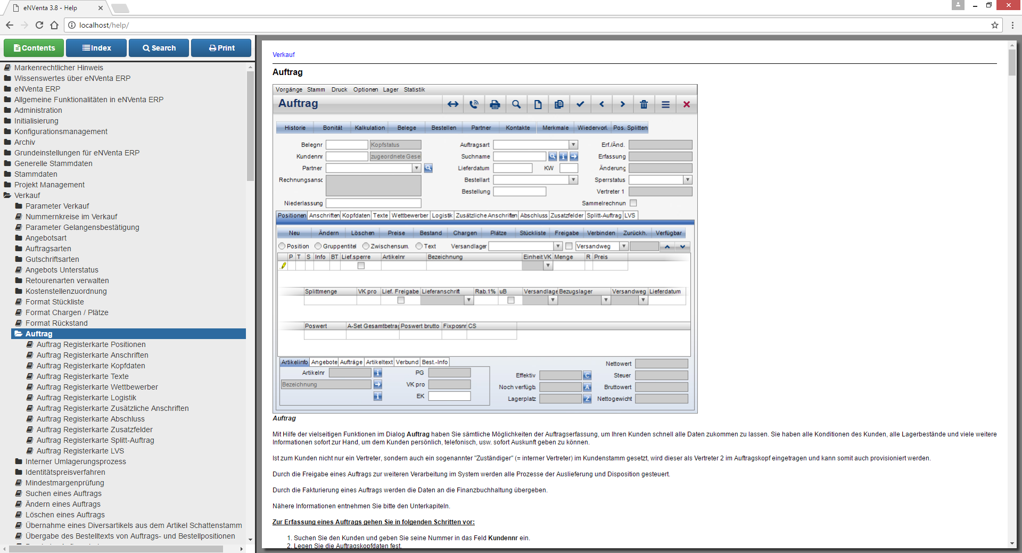Click the A icon beside Noch verfügb. field
Image resolution: width=1022 pixels, height=553 pixels.
587,387
